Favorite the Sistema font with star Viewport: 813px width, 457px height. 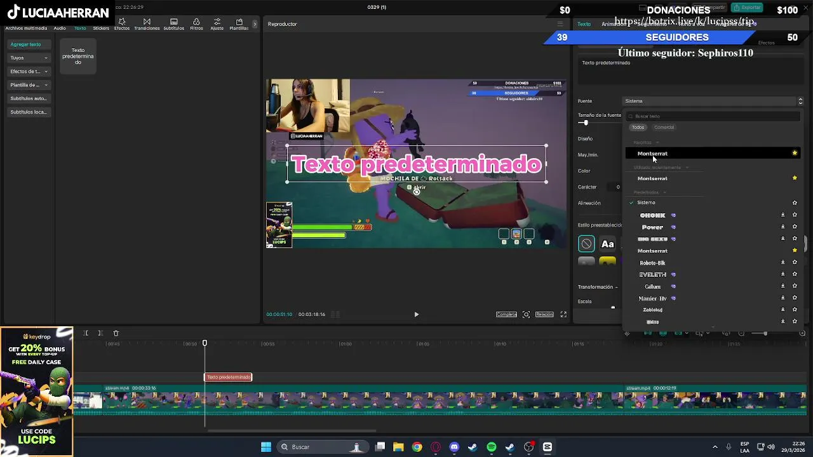click(795, 203)
